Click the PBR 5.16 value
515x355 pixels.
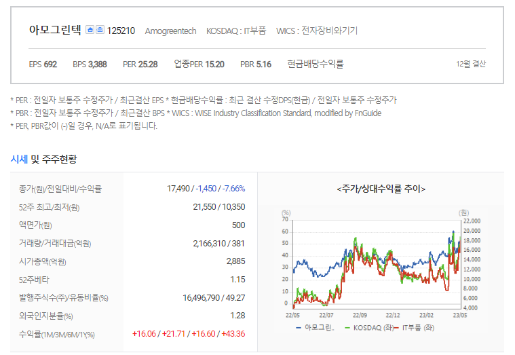click(256, 64)
